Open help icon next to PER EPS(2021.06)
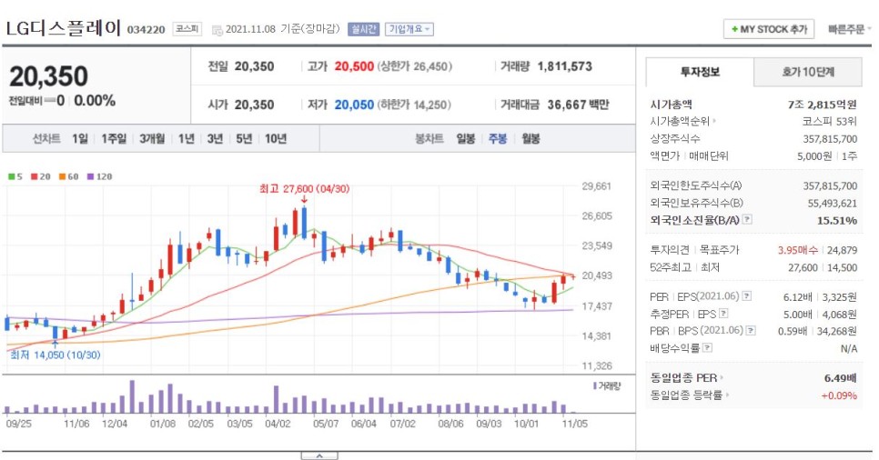879x460 pixels. click(747, 296)
